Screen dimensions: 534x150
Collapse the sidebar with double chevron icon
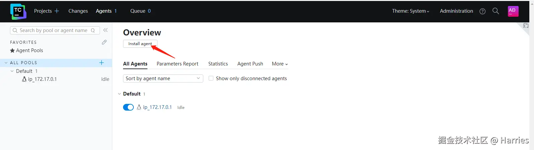click(105, 30)
